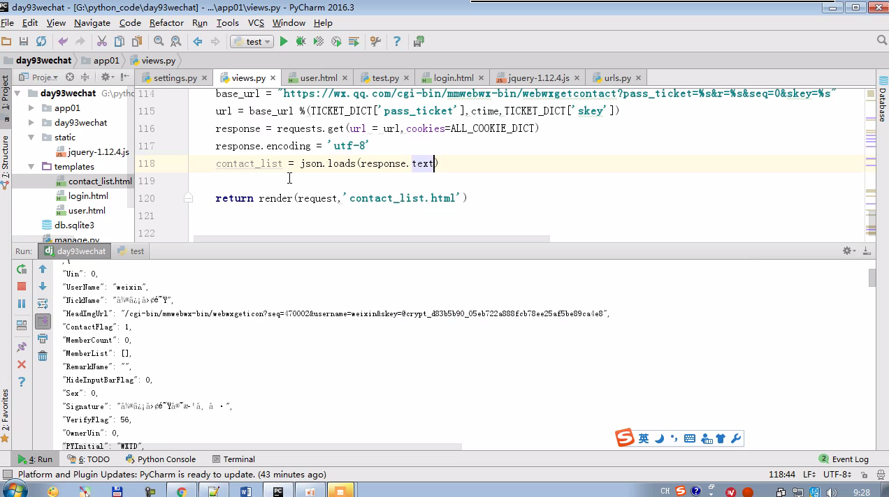Print console output with printer icon

43,339
